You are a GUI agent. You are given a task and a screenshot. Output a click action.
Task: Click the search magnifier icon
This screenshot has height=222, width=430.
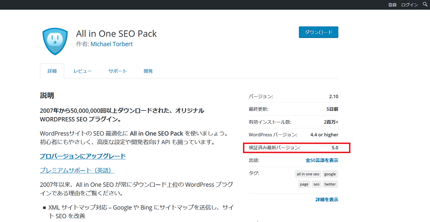coord(425,4)
